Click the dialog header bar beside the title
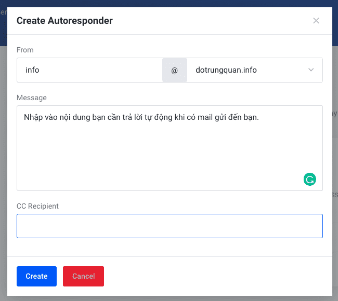 pos(208,21)
